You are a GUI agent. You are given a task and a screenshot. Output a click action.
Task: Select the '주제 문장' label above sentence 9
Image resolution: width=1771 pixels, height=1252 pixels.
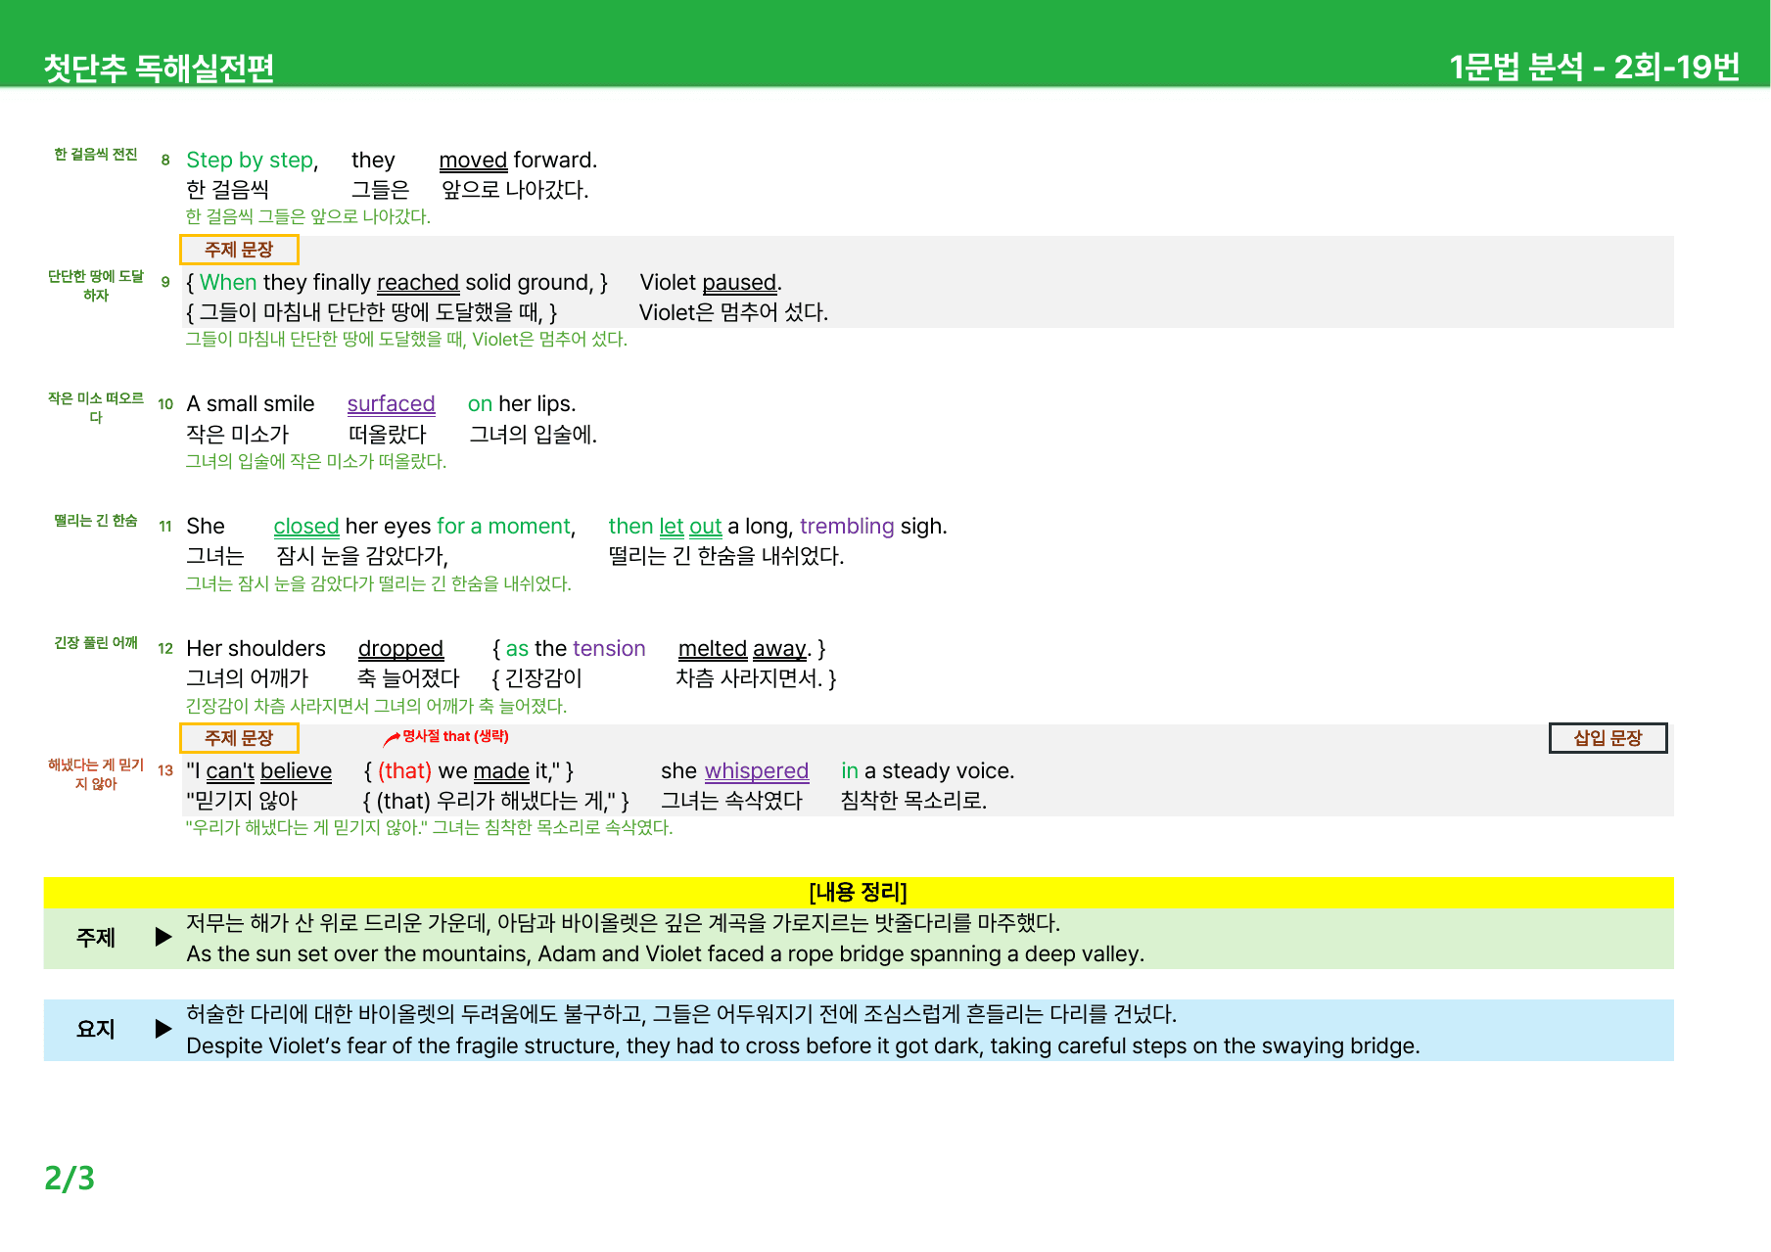[239, 250]
